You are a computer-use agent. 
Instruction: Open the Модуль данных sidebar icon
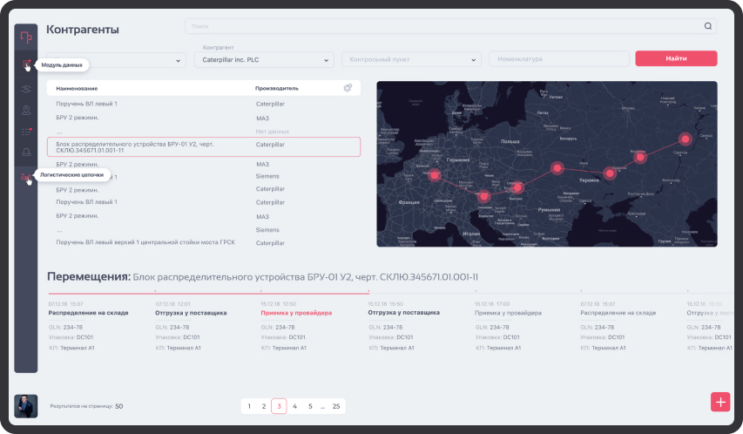(26, 64)
